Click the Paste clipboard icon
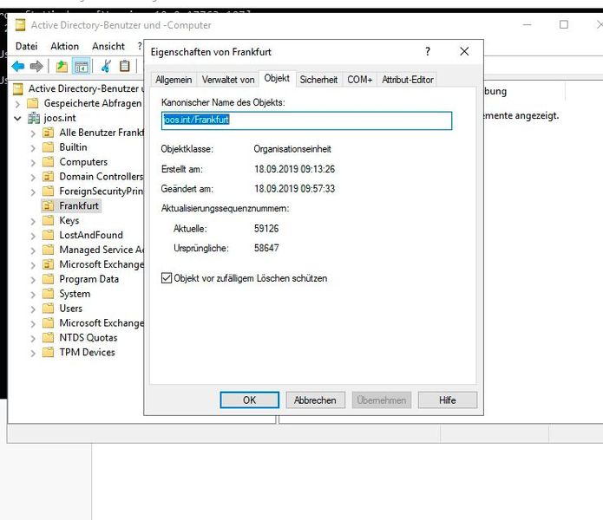The image size is (603, 520). [x=125, y=66]
